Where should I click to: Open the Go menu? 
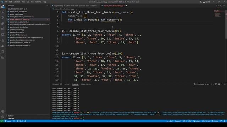pyautogui.click(x=28, y=2)
